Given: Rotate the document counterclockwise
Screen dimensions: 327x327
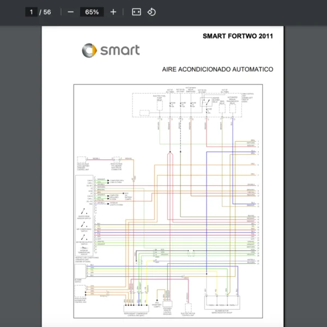Looking at the screenshot, I should point(152,12).
